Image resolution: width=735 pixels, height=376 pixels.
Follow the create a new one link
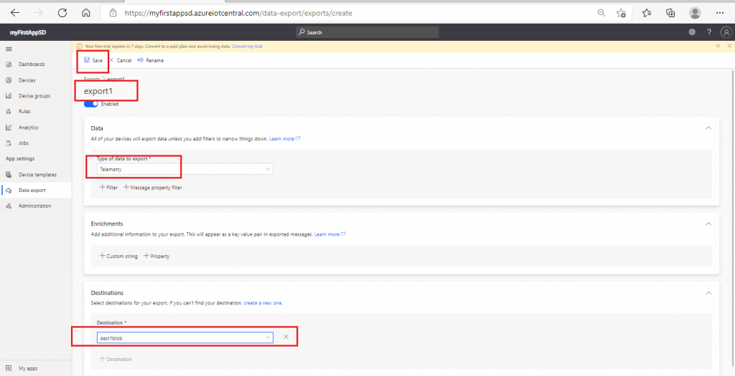coord(263,303)
